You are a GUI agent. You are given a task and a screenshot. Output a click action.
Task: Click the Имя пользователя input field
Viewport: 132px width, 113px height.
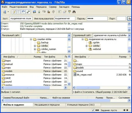point(65,18)
